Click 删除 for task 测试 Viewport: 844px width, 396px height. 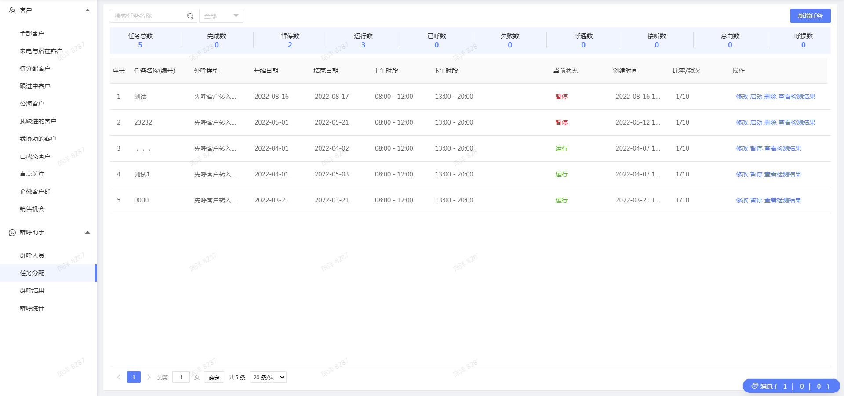pos(770,97)
